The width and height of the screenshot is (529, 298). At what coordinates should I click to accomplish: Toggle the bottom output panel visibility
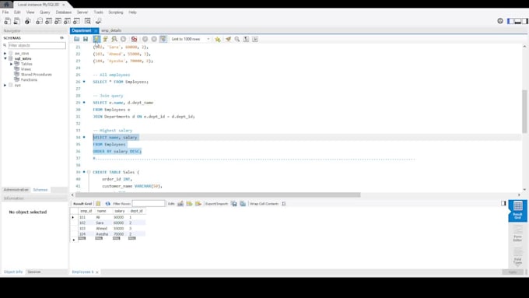point(517,21)
